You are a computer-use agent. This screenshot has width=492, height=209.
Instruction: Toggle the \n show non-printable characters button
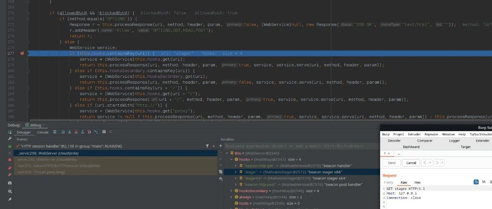484,182
